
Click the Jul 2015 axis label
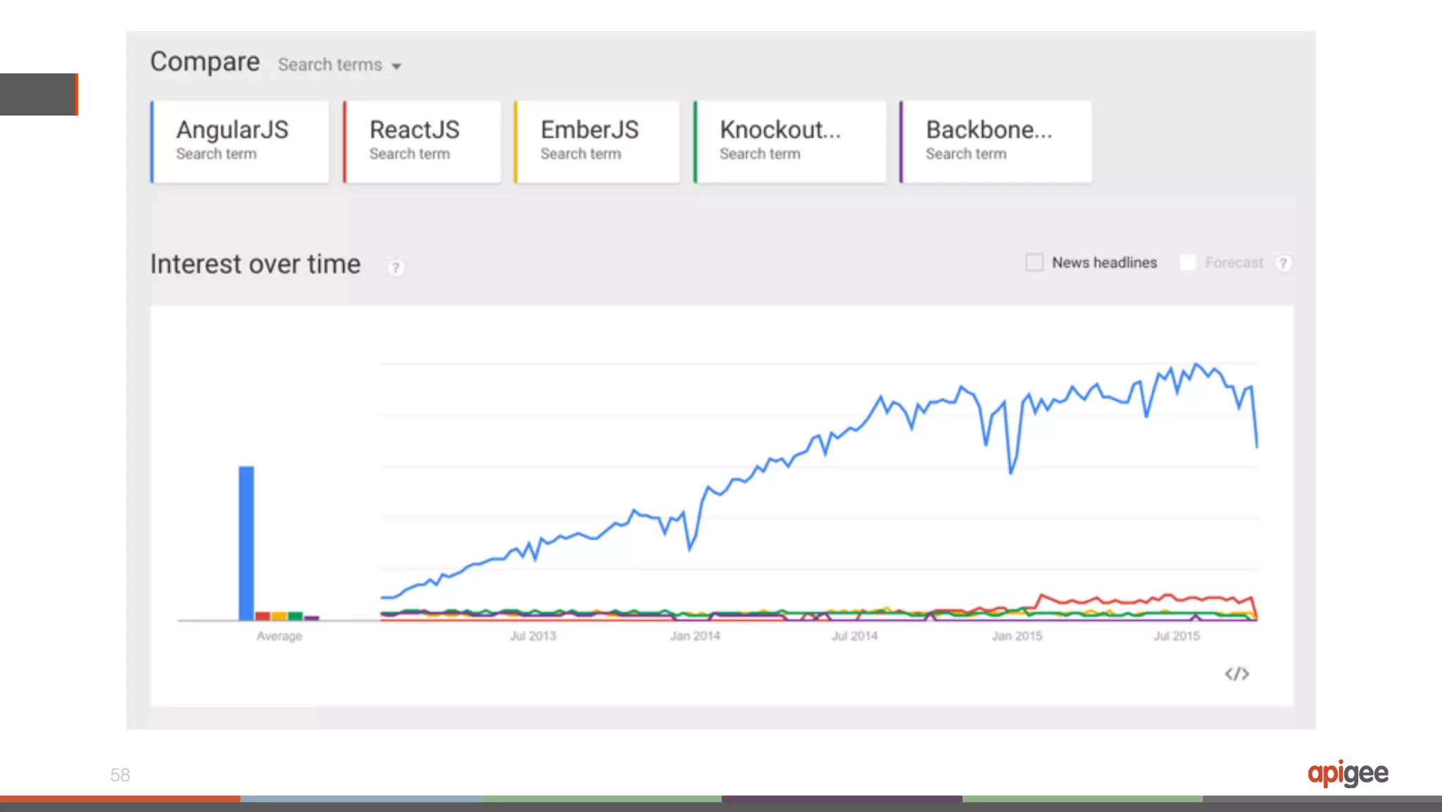pyautogui.click(x=1177, y=636)
